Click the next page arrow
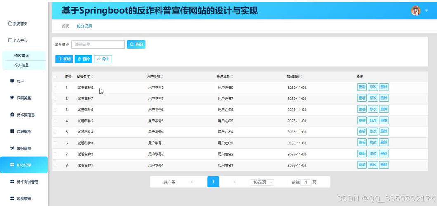437x206 pixels. click(x=234, y=182)
